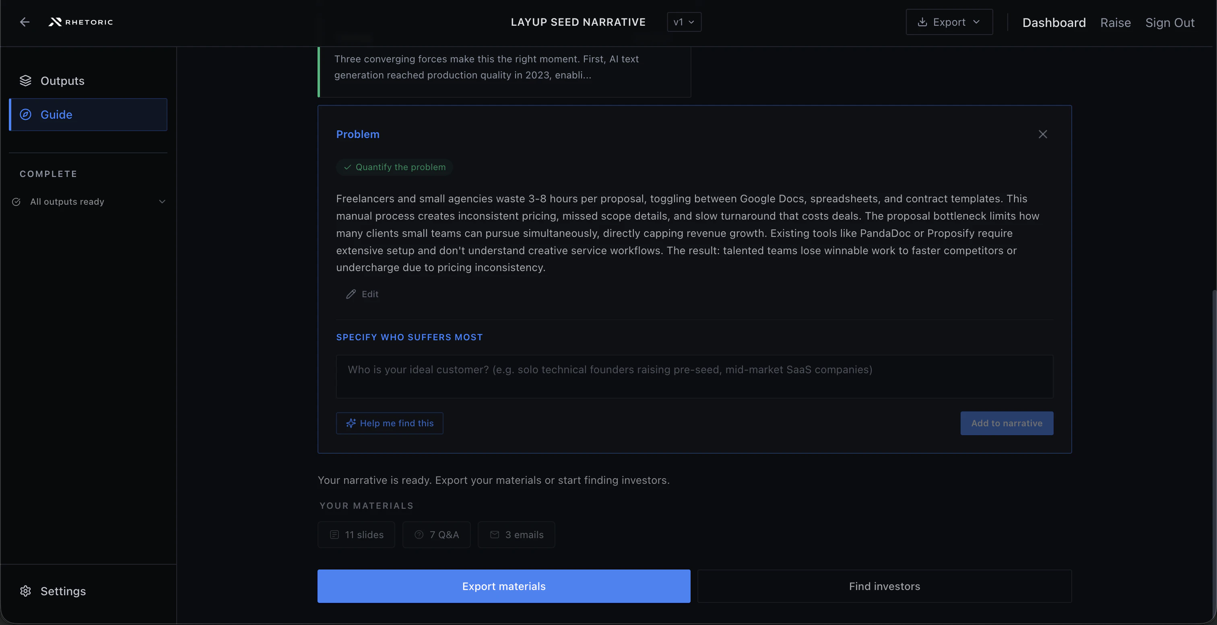Viewport: 1217px width, 625px height.
Task: Click the ideal customer text field
Action: click(x=694, y=376)
